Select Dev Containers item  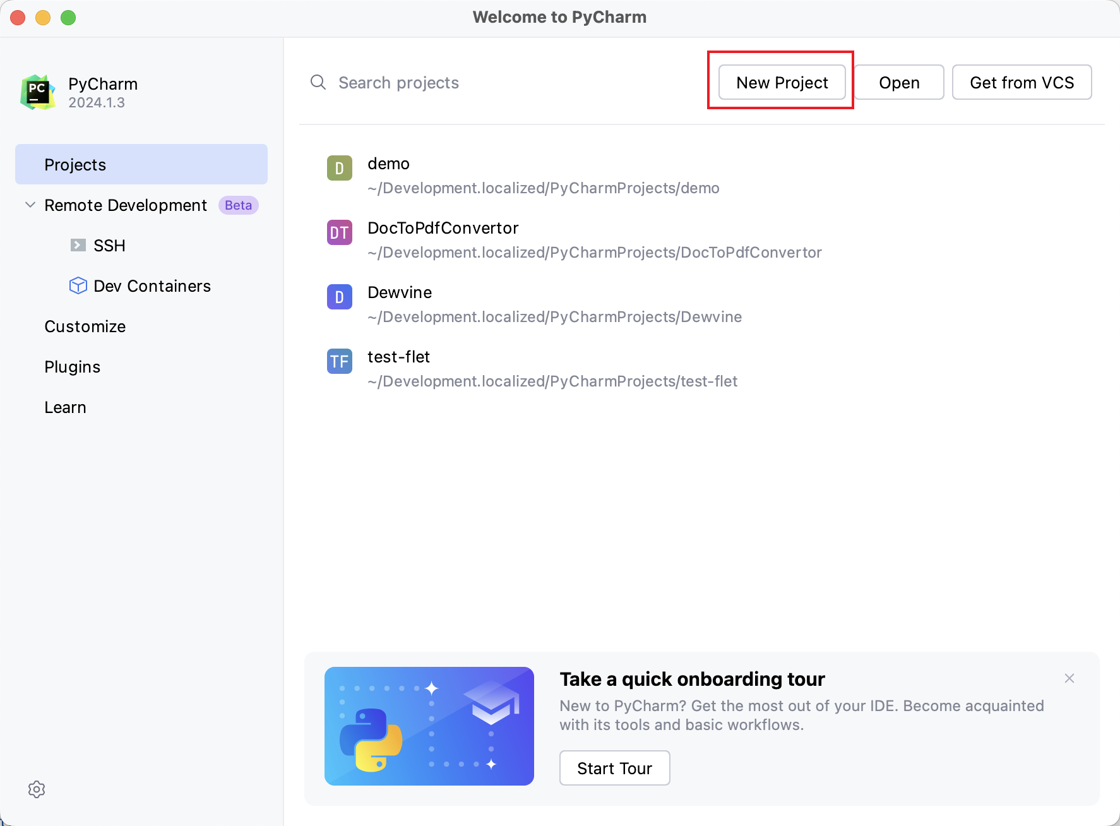coord(152,286)
